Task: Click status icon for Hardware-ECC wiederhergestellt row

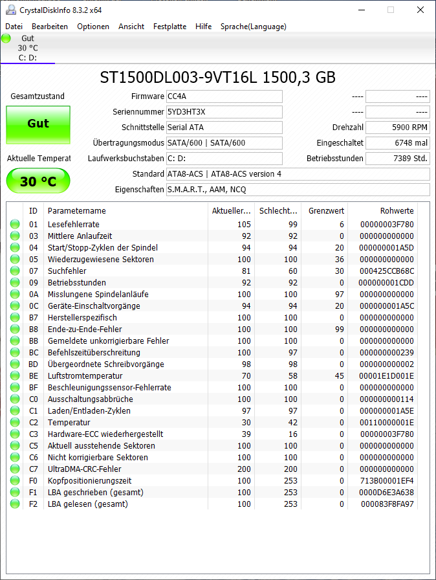Action: (15, 434)
